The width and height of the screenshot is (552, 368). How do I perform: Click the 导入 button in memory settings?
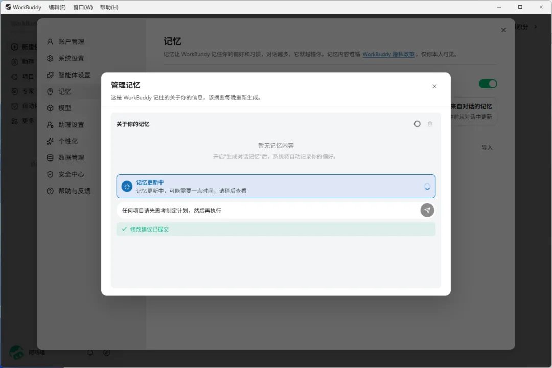[487, 148]
